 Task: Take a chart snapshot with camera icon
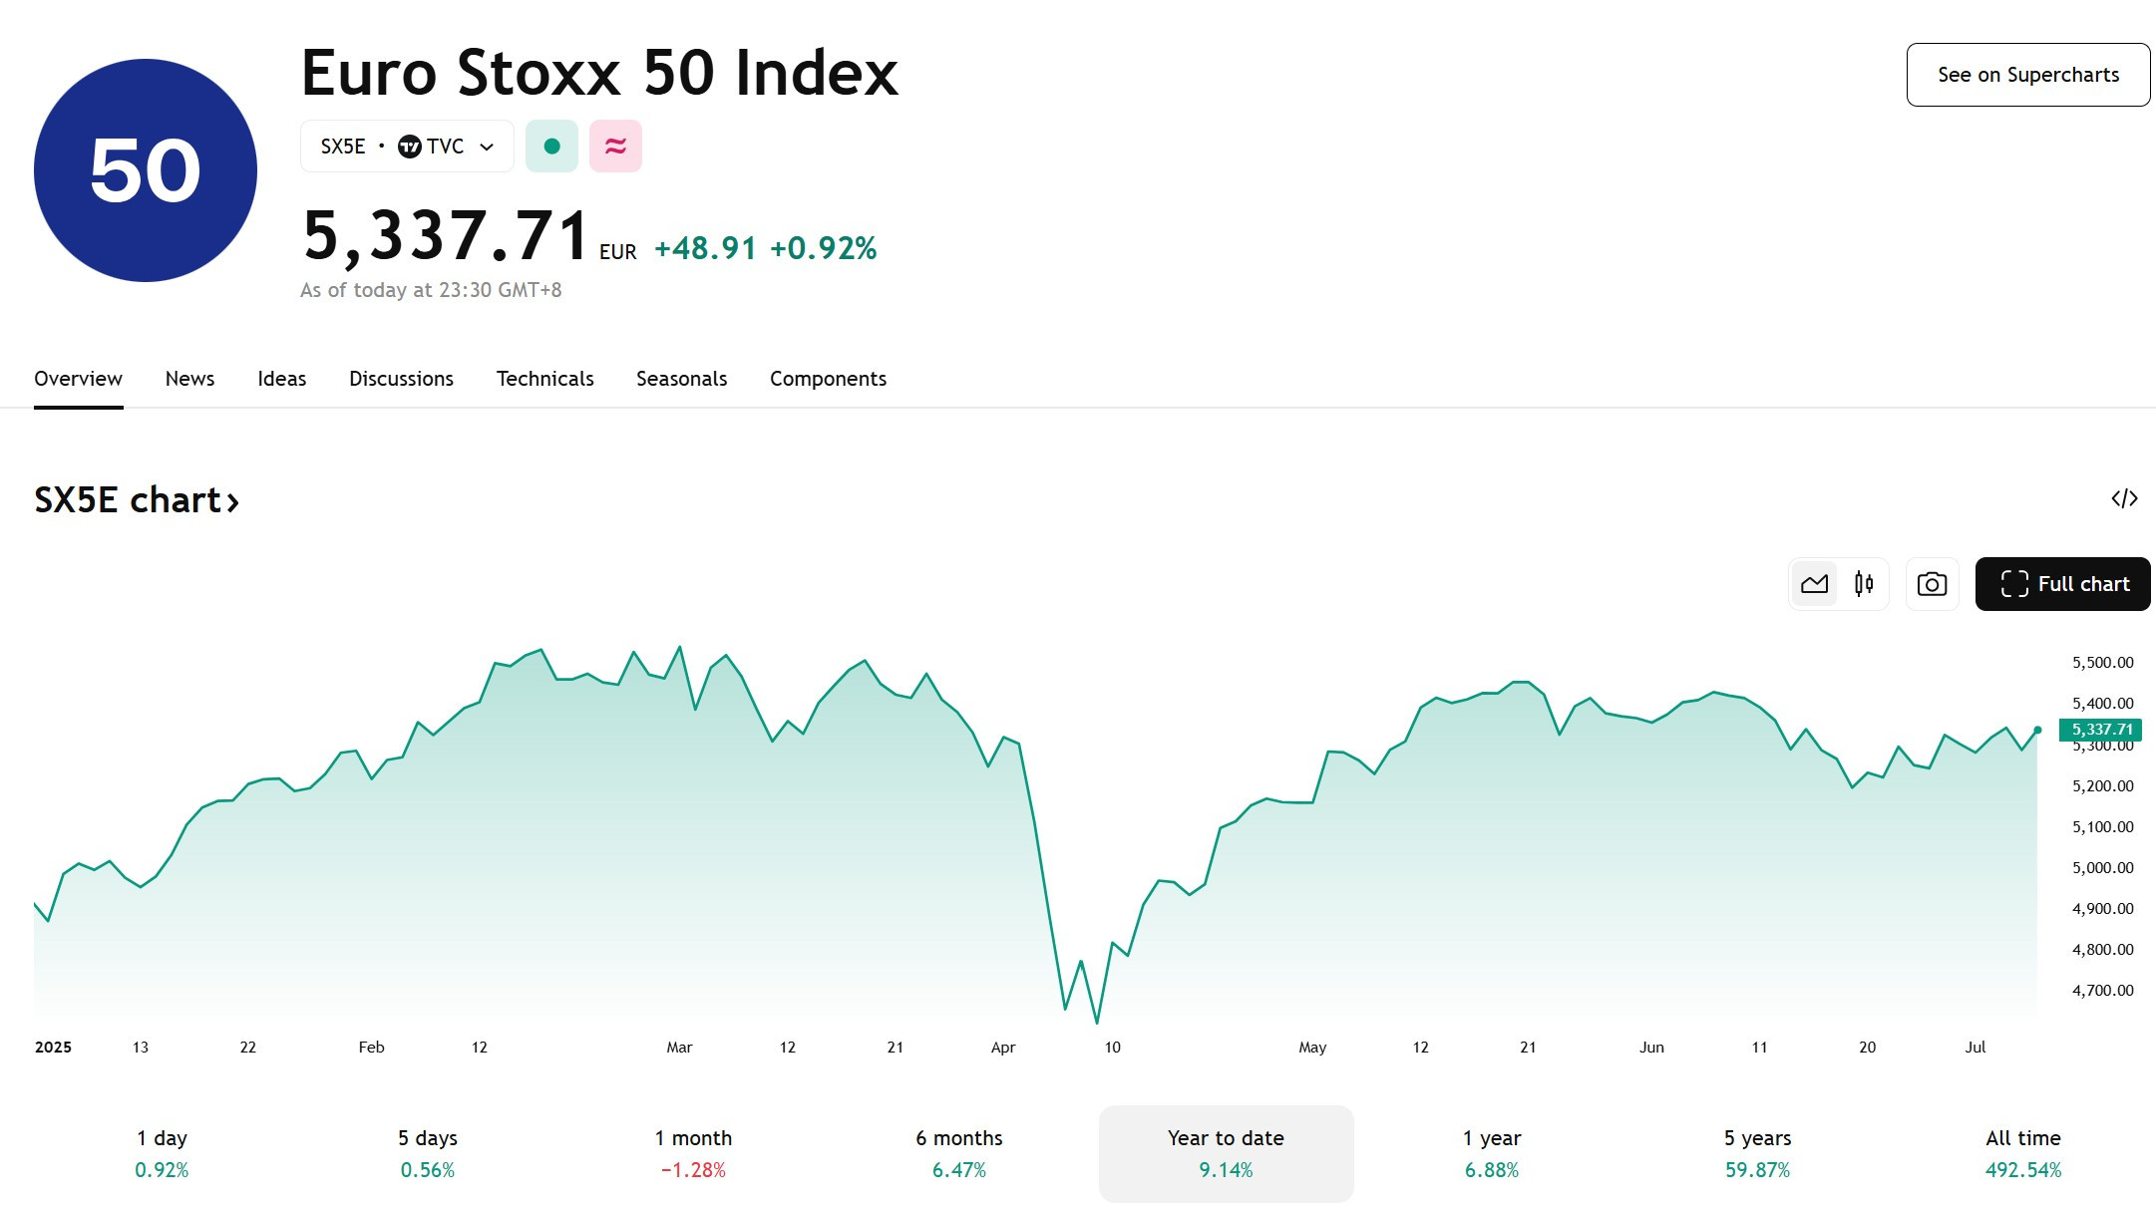[x=1932, y=584]
